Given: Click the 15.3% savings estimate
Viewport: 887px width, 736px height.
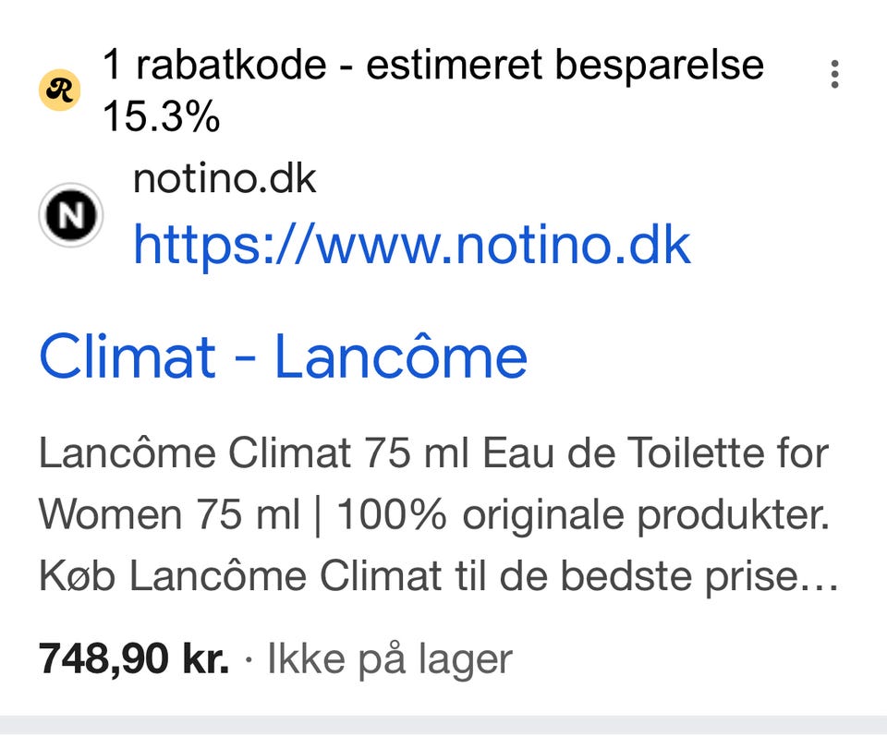Looking at the screenshot, I should point(161,117).
